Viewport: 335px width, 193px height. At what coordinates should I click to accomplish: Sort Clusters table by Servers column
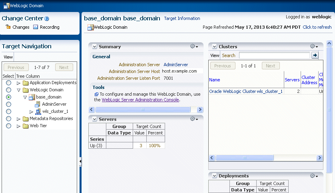click(x=292, y=80)
